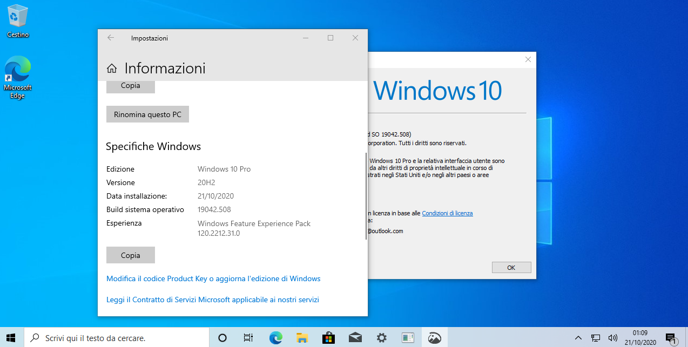Screen dimensions: 688x347
Task: Open the Settings gear in the taskbar
Action: [382, 338]
